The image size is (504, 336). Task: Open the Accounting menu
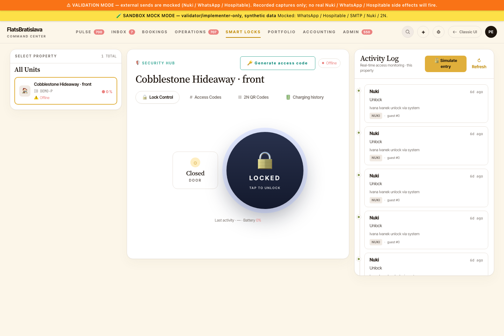pyautogui.click(x=319, y=32)
